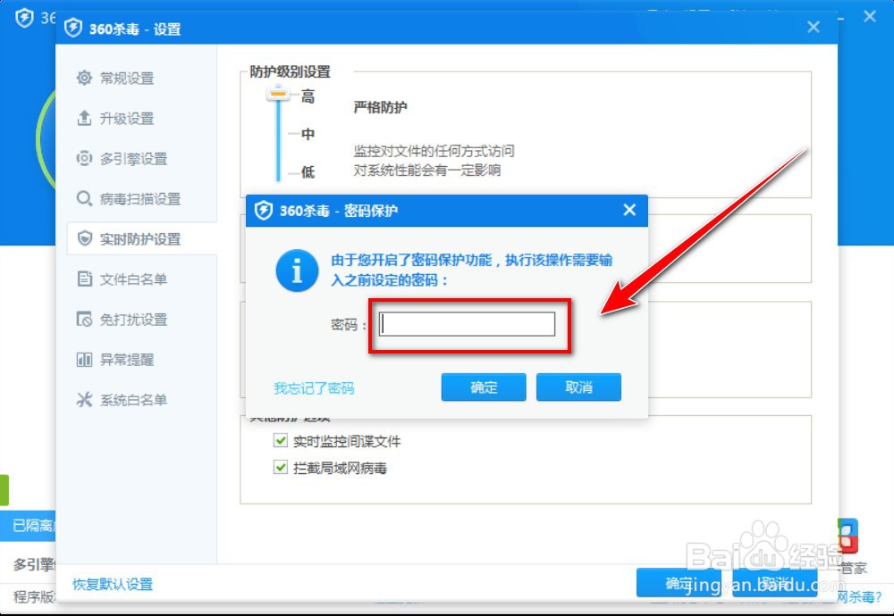Click the 升级设置 upload icon

pyautogui.click(x=84, y=118)
